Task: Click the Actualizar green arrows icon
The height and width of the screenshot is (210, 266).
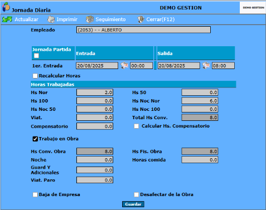Action: (x=7, y=19)
